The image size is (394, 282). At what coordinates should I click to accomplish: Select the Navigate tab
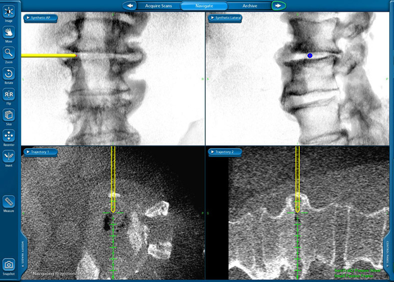pyautogui.click(x=204, y=6)
